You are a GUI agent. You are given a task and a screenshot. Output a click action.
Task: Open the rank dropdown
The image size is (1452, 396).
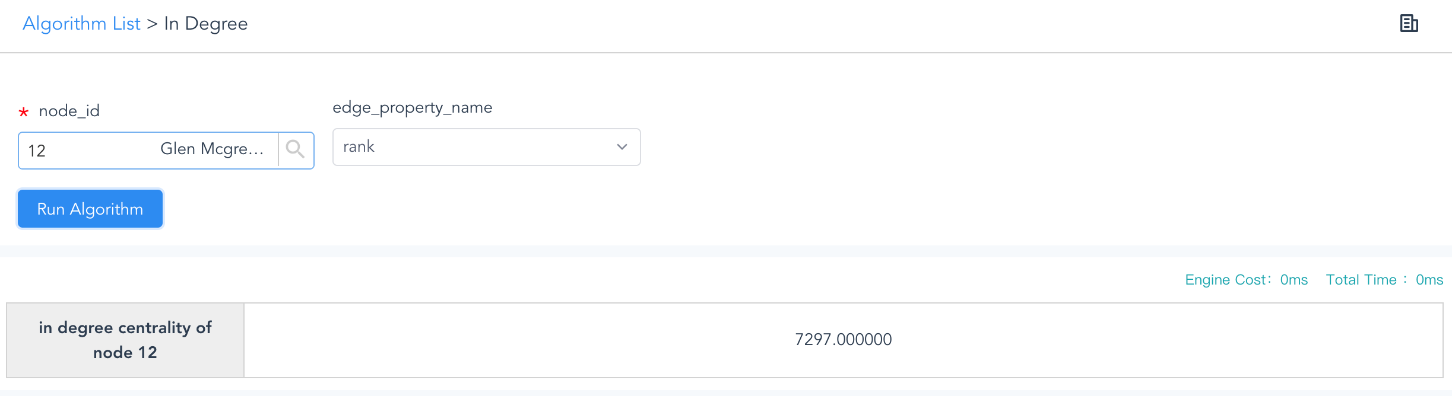(486, 147)
